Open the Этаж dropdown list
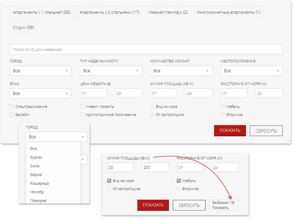The image size is (293, 218). pos(41,93)
